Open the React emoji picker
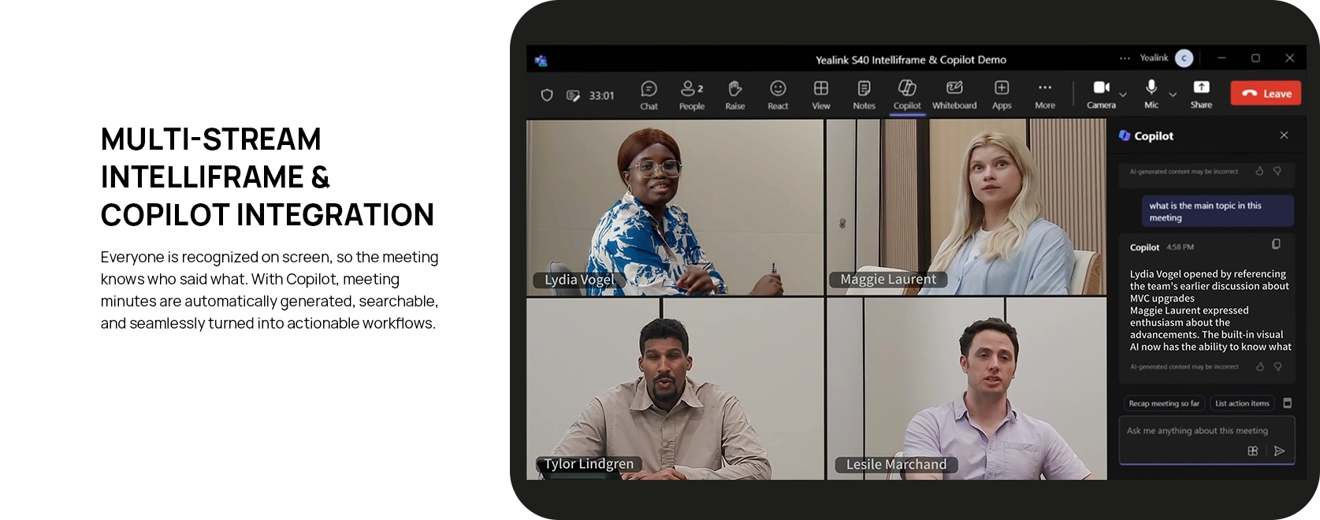This screenshot has width=1320, height=520. [778, 95]
